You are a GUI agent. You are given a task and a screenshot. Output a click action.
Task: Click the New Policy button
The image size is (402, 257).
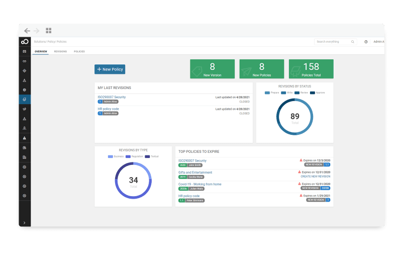point(110,69)
